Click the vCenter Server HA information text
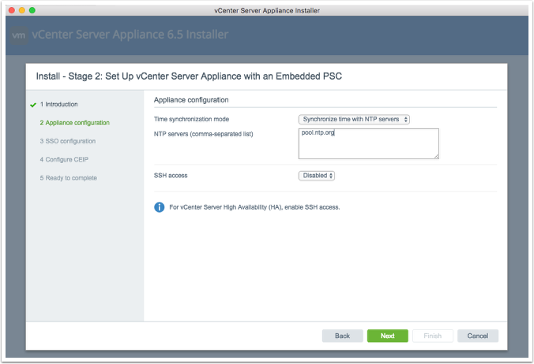This screenshot has height=364, width=534. [x=254, y=208]
